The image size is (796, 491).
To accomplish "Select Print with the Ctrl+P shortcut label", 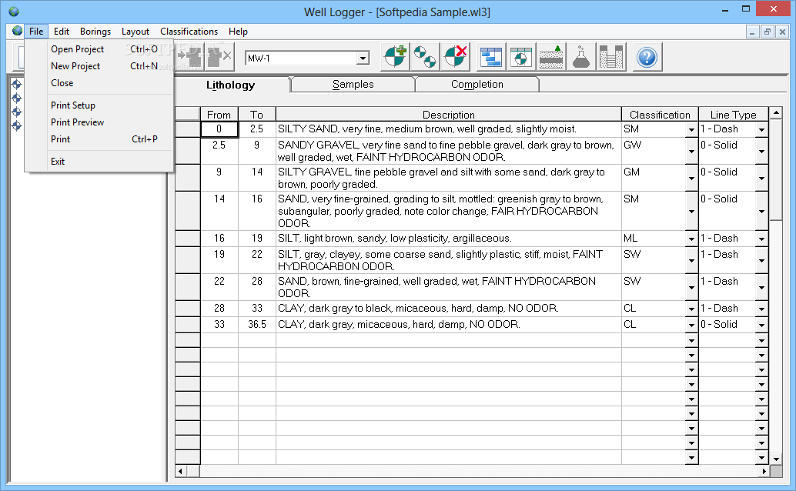I will tap(99, 139).
